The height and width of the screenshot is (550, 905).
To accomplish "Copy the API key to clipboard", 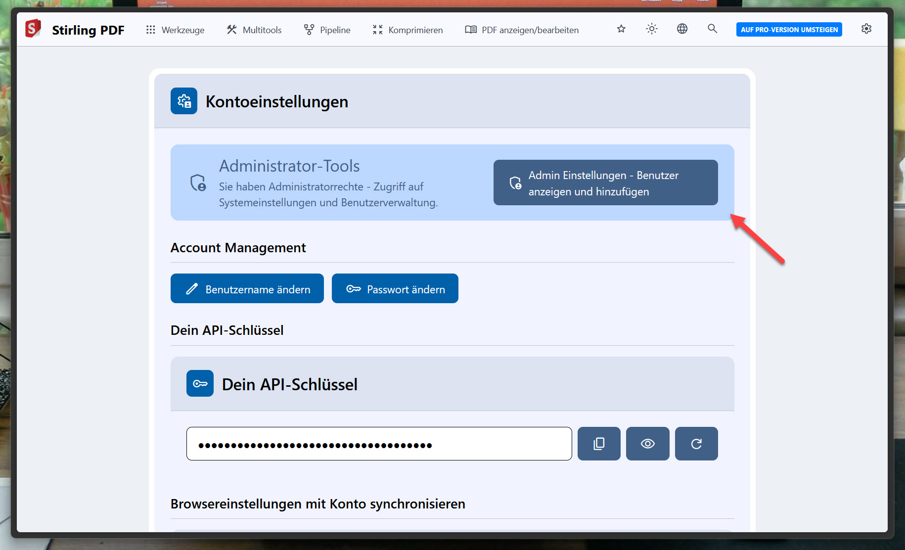I will pos(598,444).
